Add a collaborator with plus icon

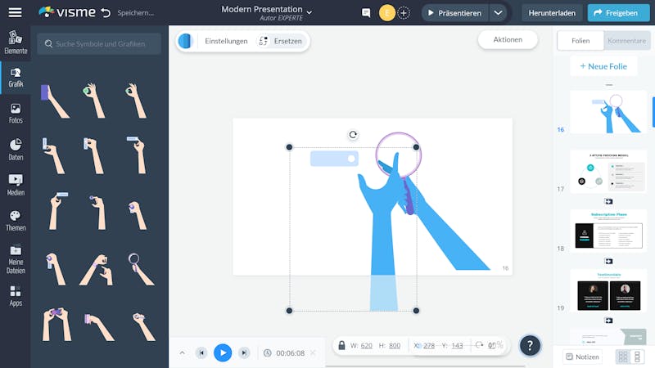[x=404, y=13]
